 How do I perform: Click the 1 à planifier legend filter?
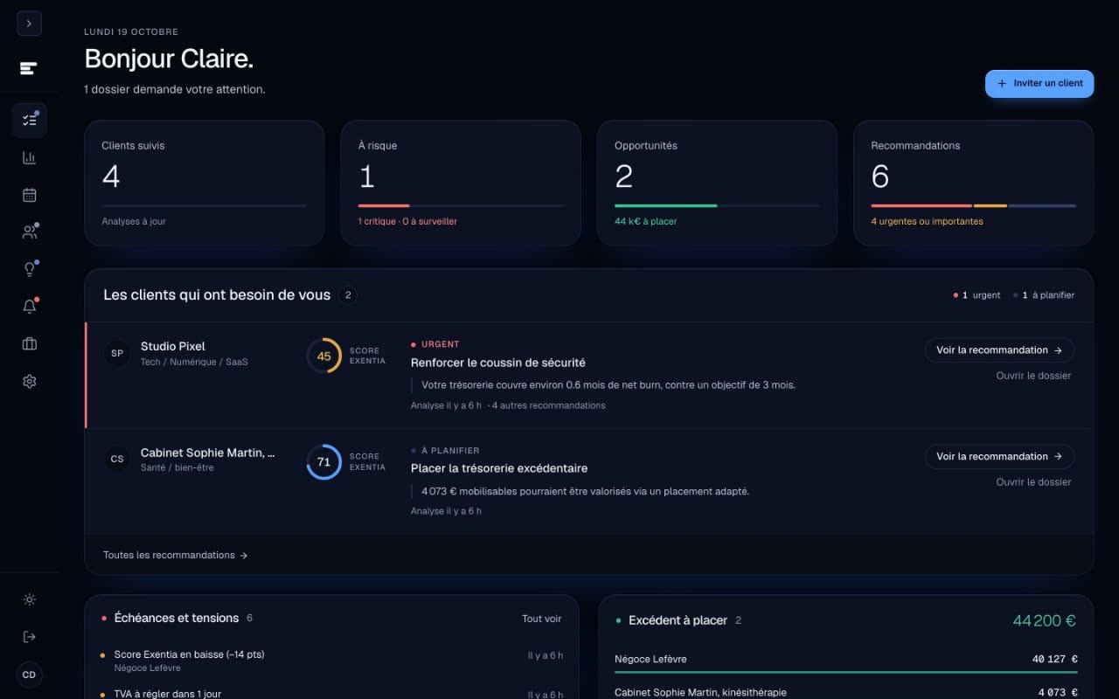click(1044, 295)
